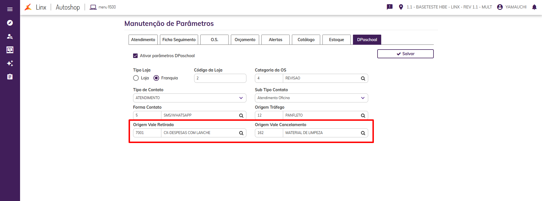Click the Salvar button
Screen dimensions: 542x201
click(405, 54)
